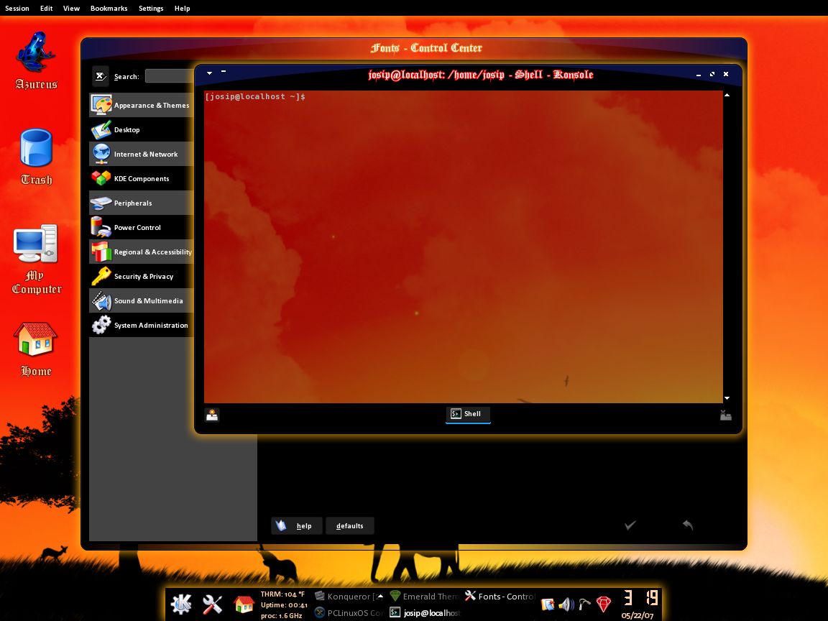Click the panel clock showing 05/22/07
Image resolution: width=828 pixels, height=621 pixels.
coord(638,604)
